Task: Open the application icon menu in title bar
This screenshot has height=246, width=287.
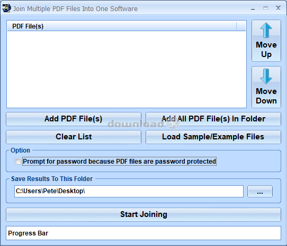Action: [6, 8]
